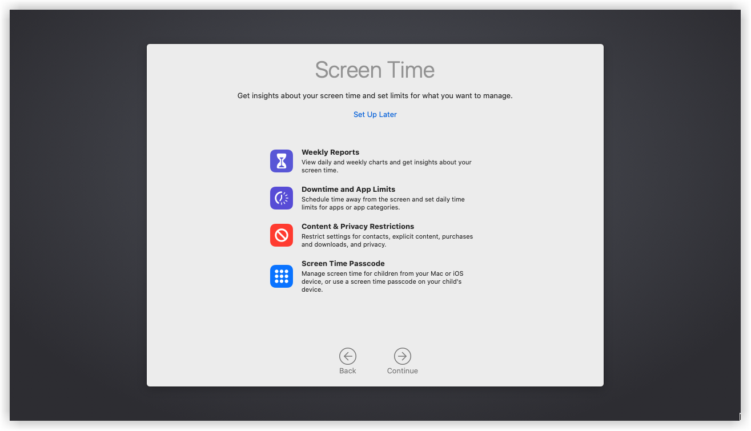Click the 'Manage screen time for children' description
751x431 pixels.
[382, 281]
